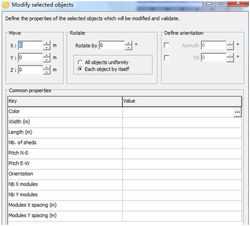This screenshot has height=226, width=250.
Task: Enable the Azimuth orientation checkbox
Action: tap(166, 45)
